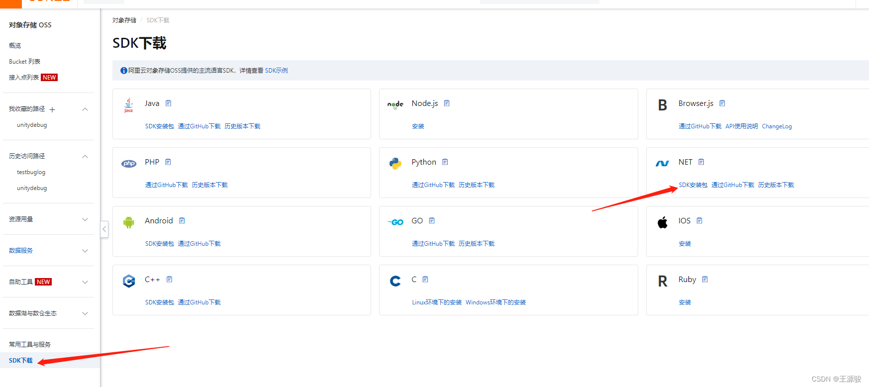Open unitydebug under 历史访问路径
The image size is (869, 387).
coord(32,188)
